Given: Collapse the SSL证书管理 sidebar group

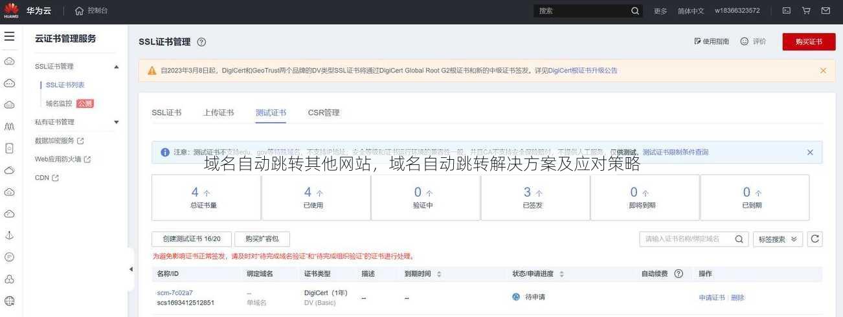Looking at the screenshot, I should point(117,67).
